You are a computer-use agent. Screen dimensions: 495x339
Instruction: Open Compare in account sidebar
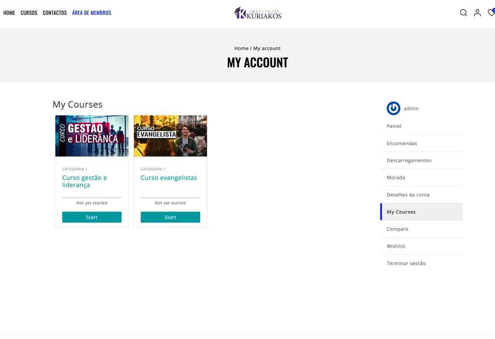[422, 229]
